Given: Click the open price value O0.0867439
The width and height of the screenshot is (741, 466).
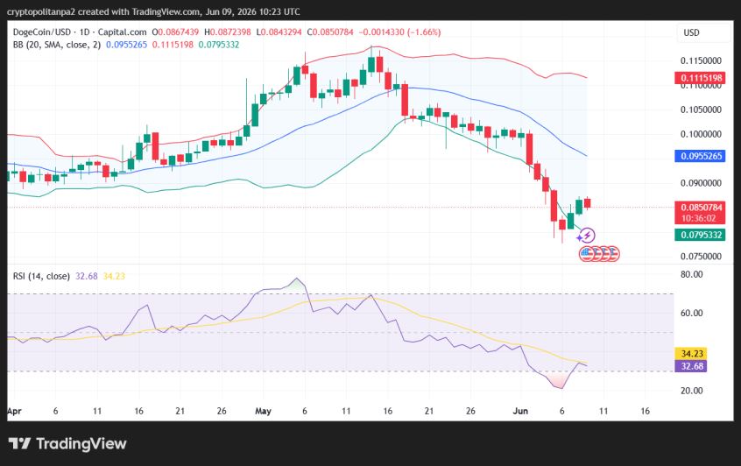Looking at the screenshot, I should tap(175, 32).
